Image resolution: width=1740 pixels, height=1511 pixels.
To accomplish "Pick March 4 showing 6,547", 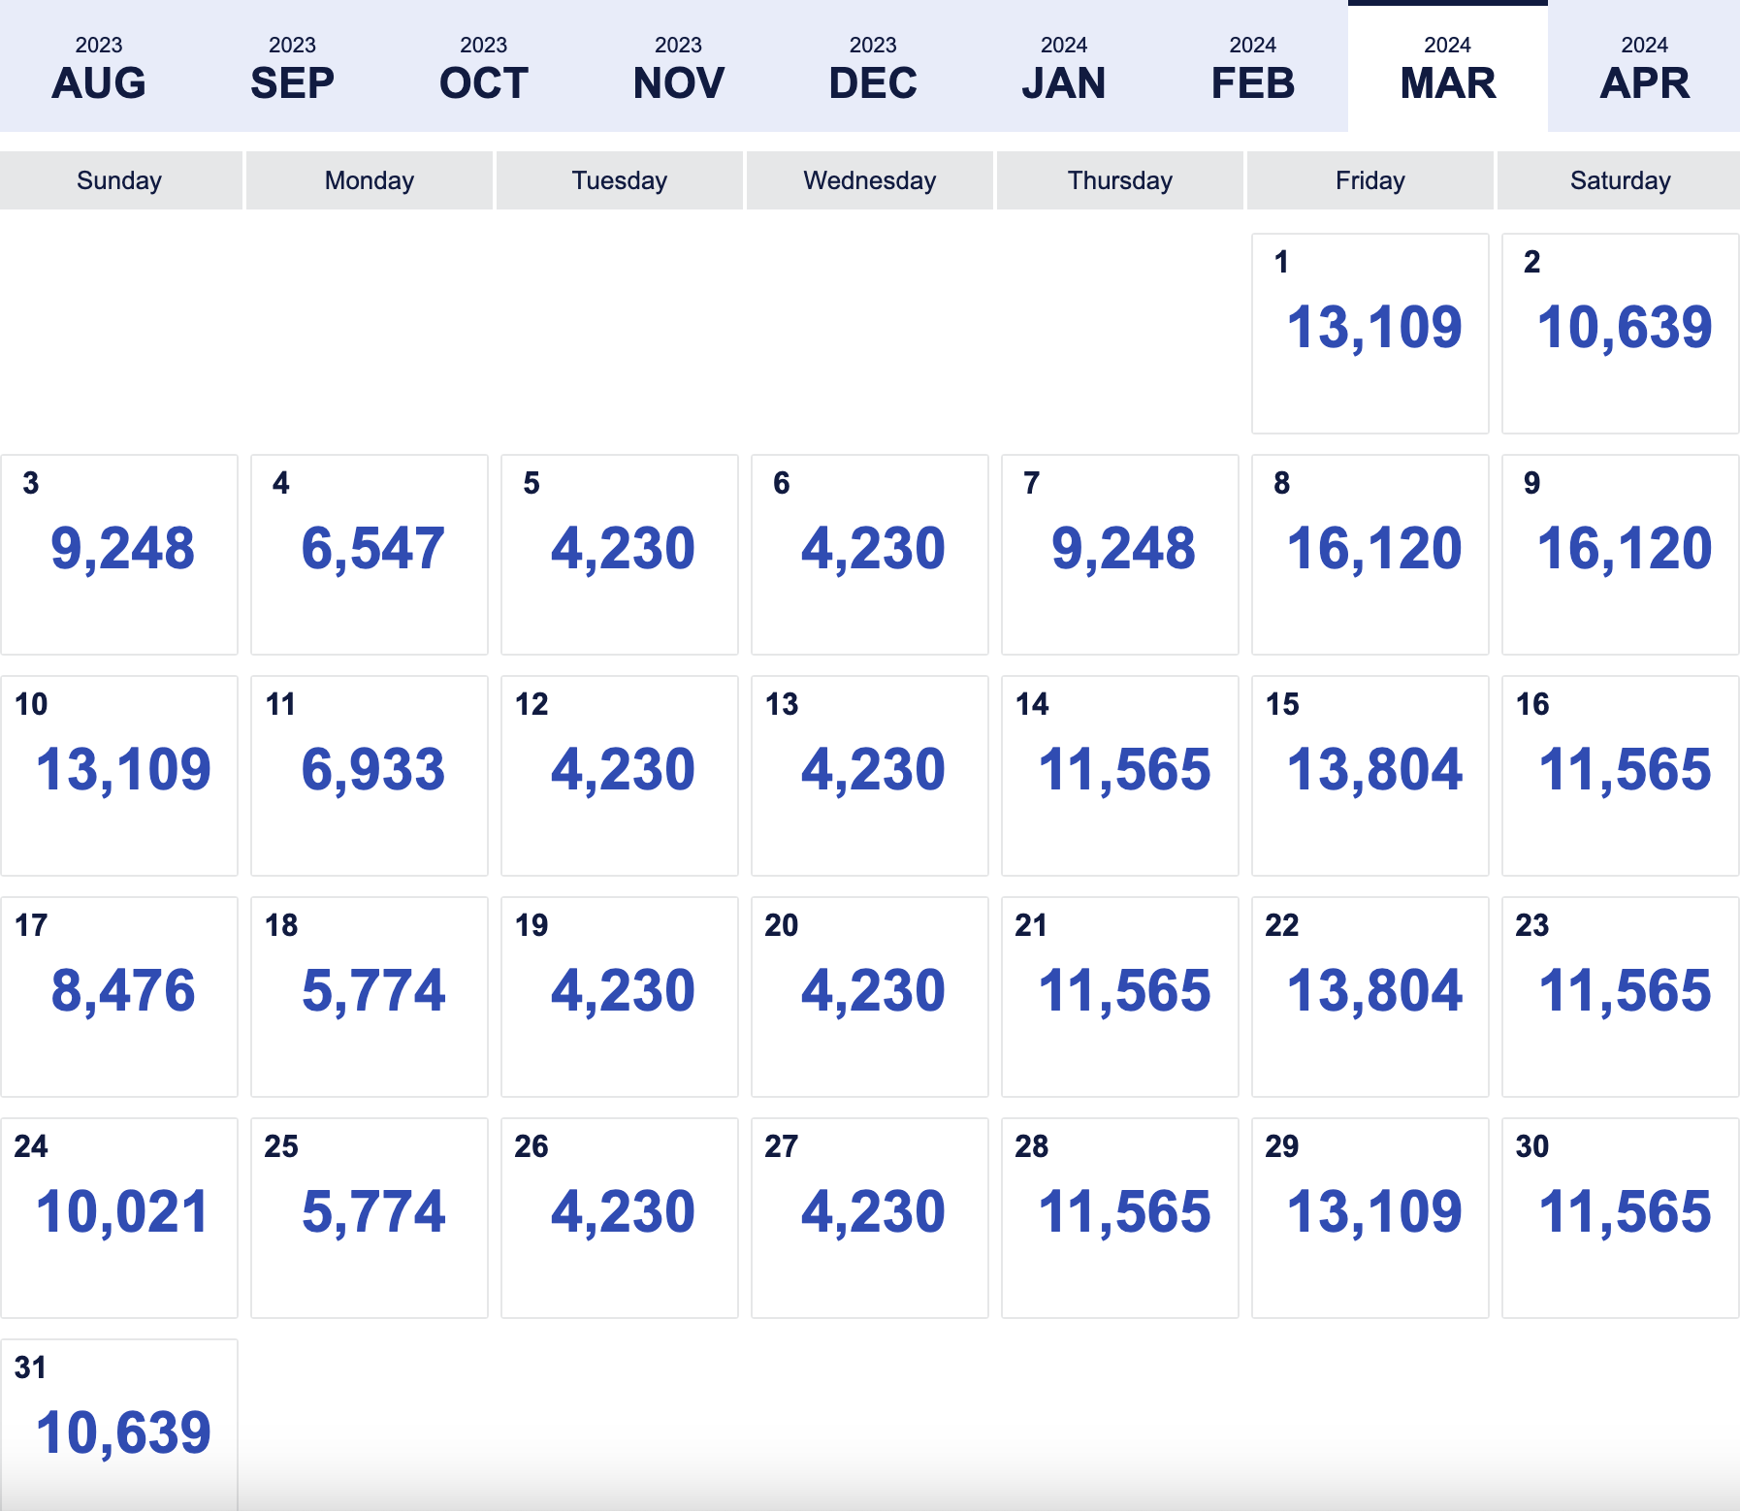I will pyautogui.click(x=370, y=555).
